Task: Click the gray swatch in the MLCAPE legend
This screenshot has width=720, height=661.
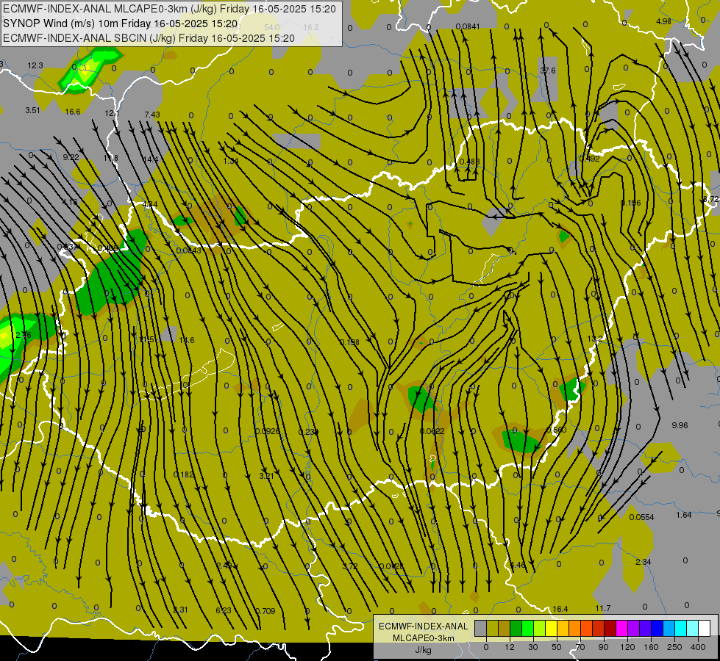Action: coord(480,629)
